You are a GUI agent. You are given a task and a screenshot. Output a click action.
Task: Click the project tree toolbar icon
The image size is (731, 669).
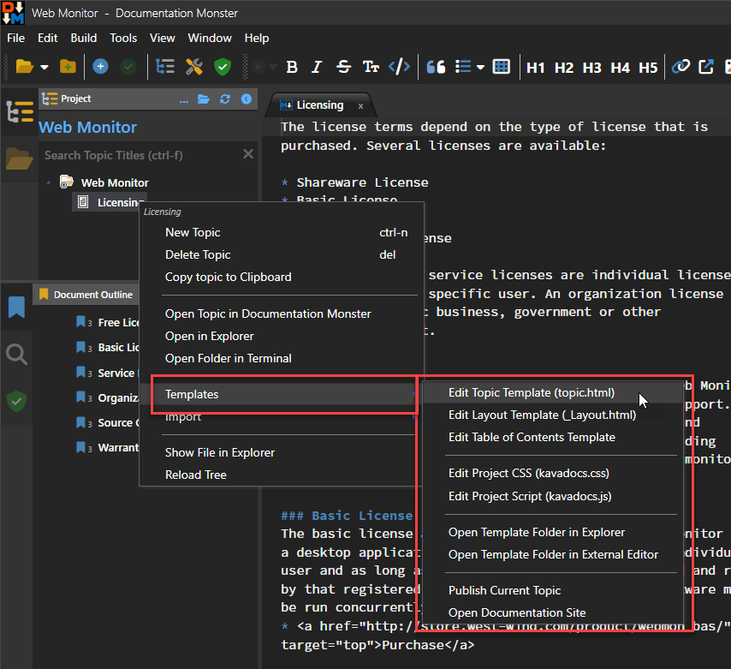165,67
